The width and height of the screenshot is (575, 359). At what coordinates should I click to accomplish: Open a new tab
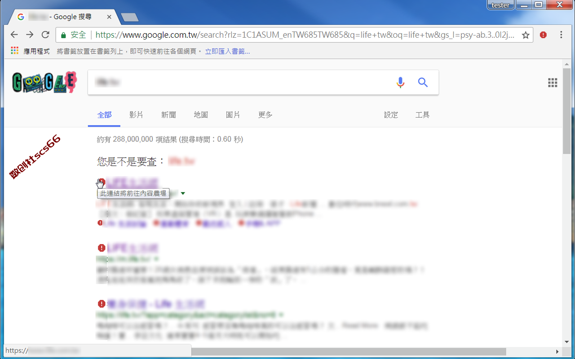coord(130,18)
